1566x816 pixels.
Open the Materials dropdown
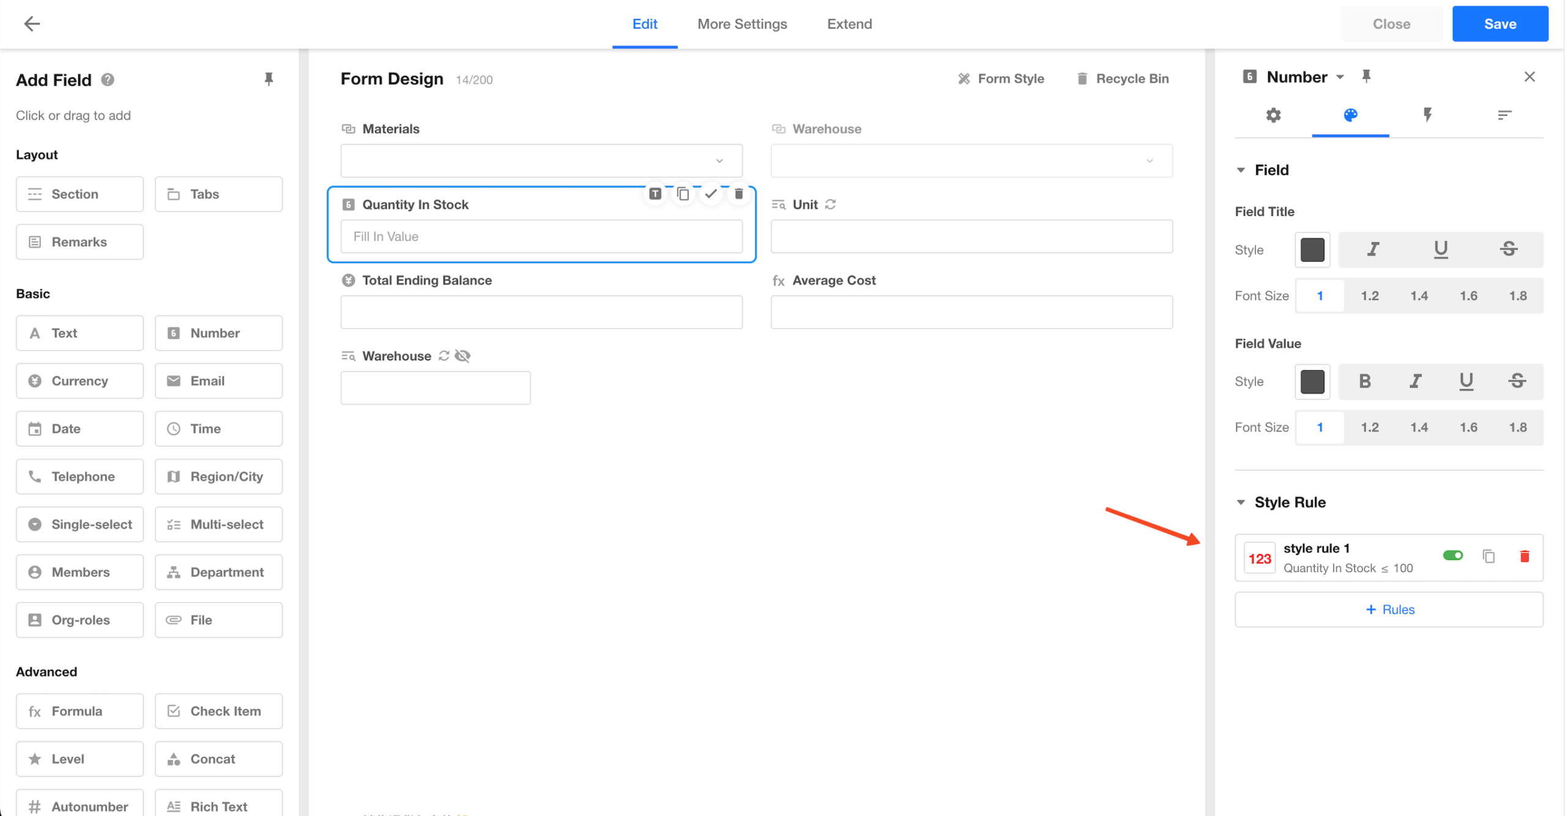click(541, 160)
